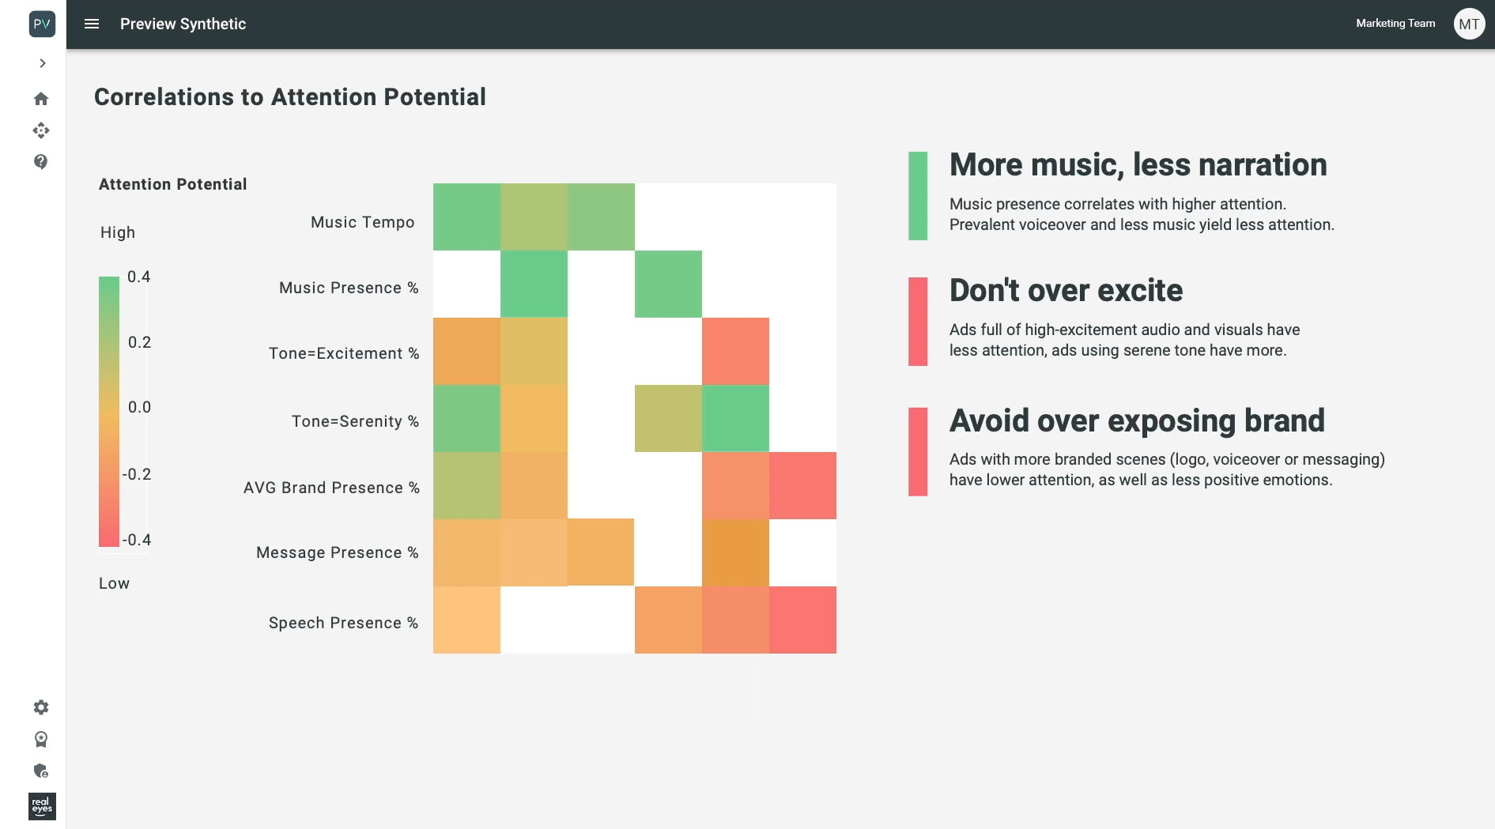Click the Marketing Team label
Image resolution: width=1495 pixels, height=829 pixels.
[x=1395, y=24]
